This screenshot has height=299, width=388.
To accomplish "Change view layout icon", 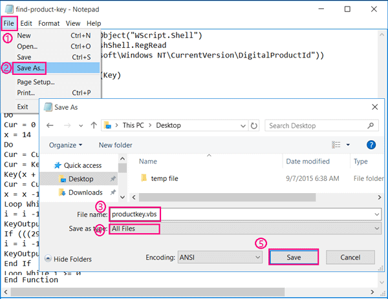I will click(x=336, y=145).
